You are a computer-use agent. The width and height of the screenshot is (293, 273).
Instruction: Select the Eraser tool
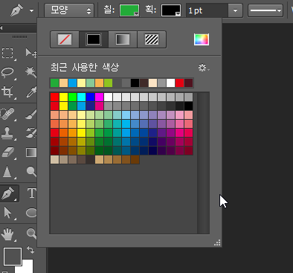(x=7, y=152)
